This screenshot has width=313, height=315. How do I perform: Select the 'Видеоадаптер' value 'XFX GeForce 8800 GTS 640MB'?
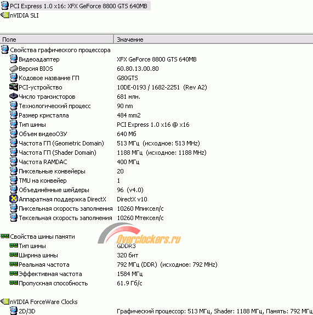pyautogui.click(x=157, y=59)
